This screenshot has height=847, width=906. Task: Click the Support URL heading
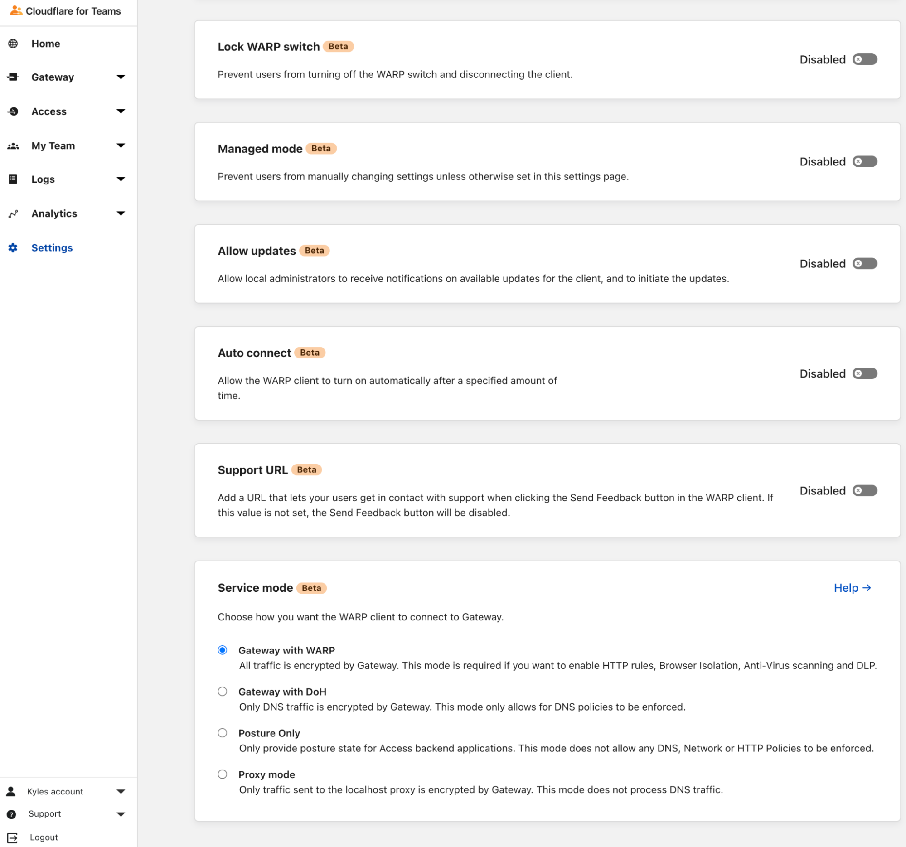click(253, 470)
